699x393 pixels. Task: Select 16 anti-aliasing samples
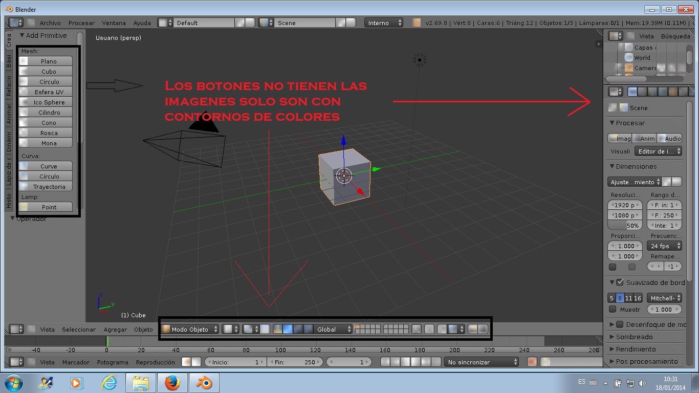(x=638, y=298)
